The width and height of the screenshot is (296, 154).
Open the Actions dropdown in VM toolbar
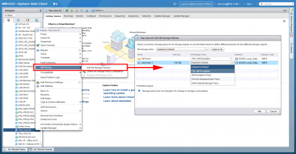click(98, 10)
